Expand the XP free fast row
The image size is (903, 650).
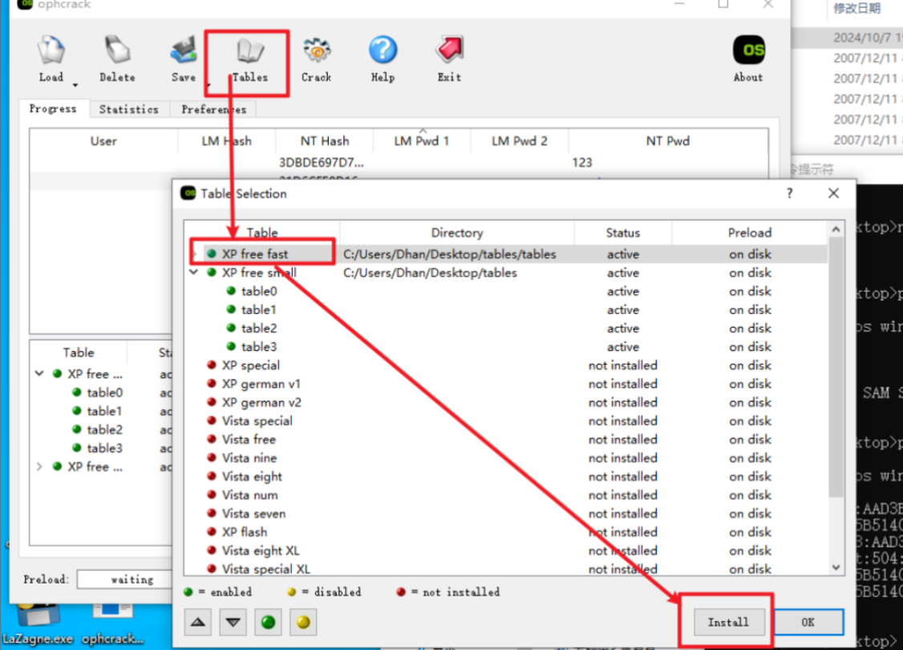[194, 254]
